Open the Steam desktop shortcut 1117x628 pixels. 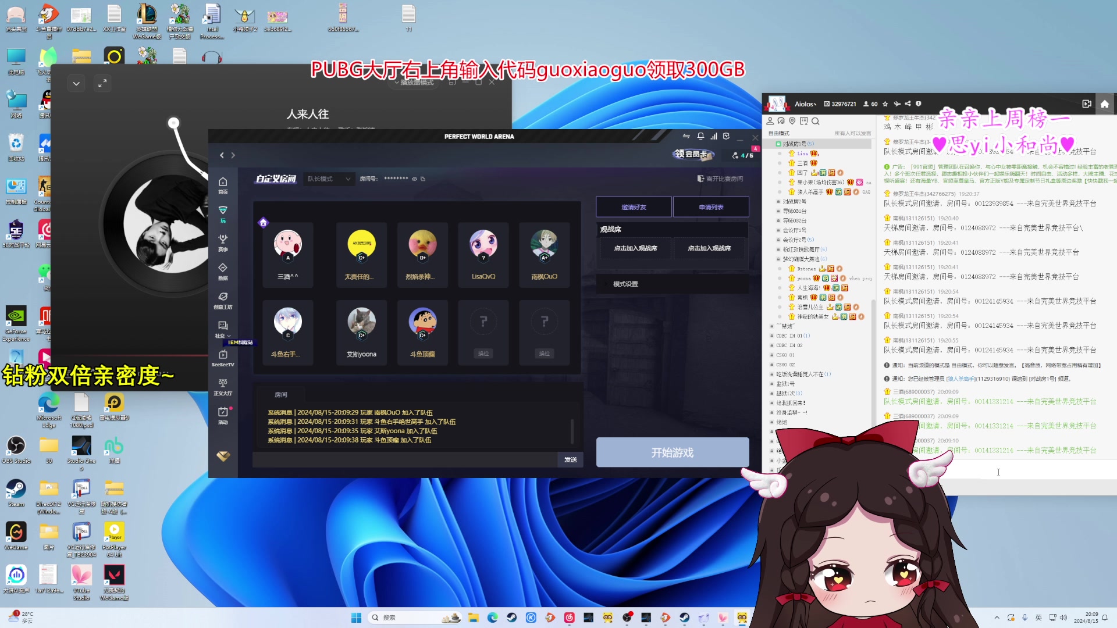[x=16, y=493]
